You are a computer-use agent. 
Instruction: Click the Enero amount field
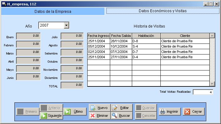pos(28,36)
